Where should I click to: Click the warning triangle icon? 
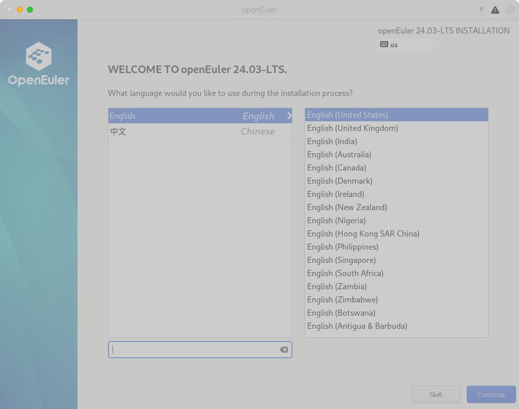(495, 10)
